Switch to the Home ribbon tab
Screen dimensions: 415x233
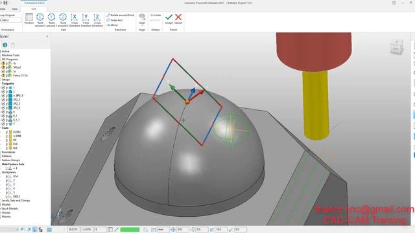coord(3,8)
